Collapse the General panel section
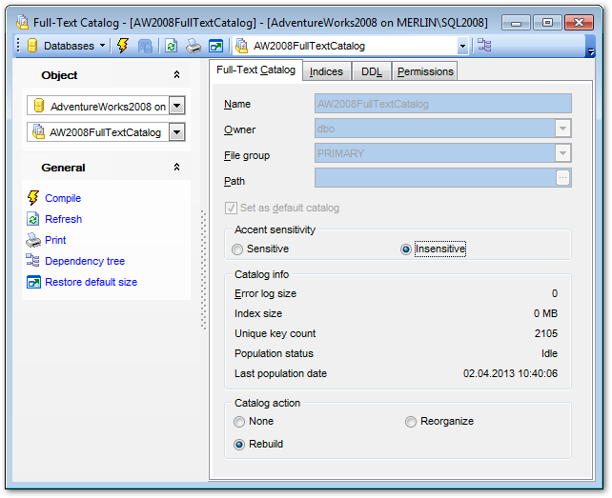The image size is (612, 498). point(176,167)
